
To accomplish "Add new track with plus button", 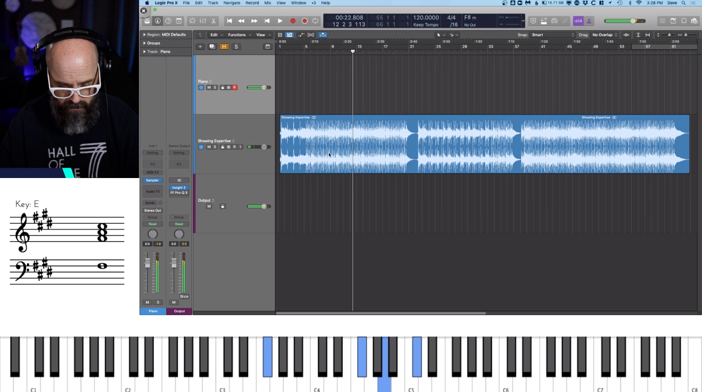I will click(200, 47).
